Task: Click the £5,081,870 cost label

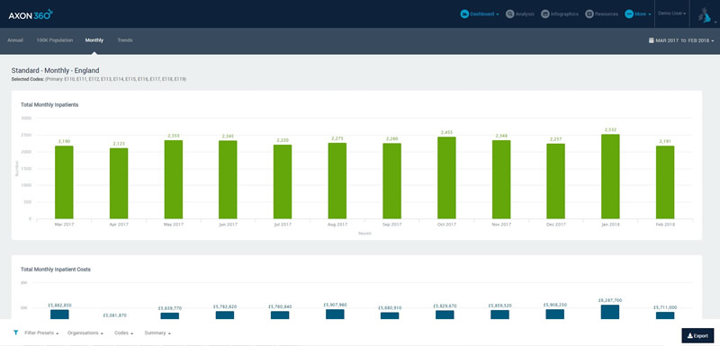Action: [115, 315]
